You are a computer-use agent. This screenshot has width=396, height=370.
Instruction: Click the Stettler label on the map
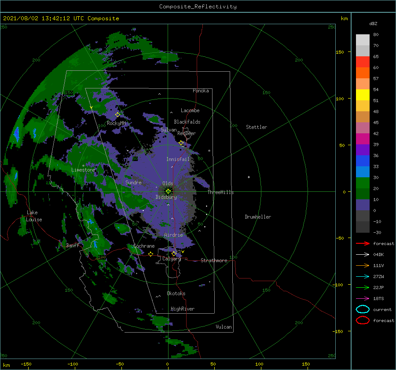257,127
